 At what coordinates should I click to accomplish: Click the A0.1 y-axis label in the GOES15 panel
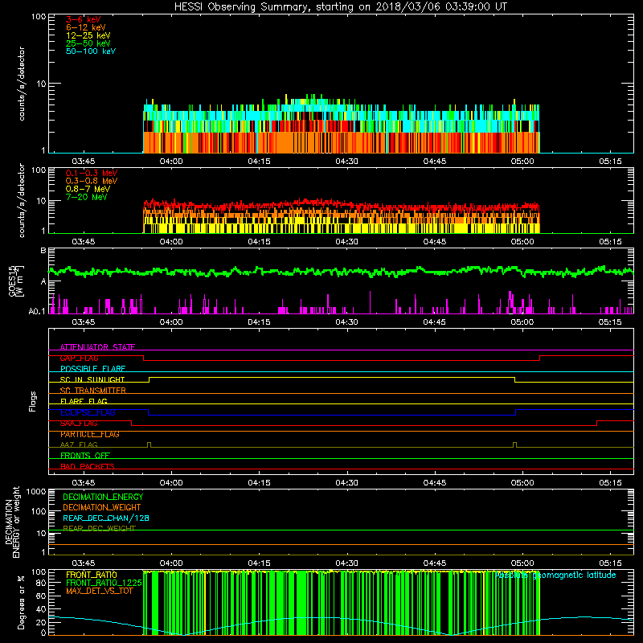click(x=37, y=312)
